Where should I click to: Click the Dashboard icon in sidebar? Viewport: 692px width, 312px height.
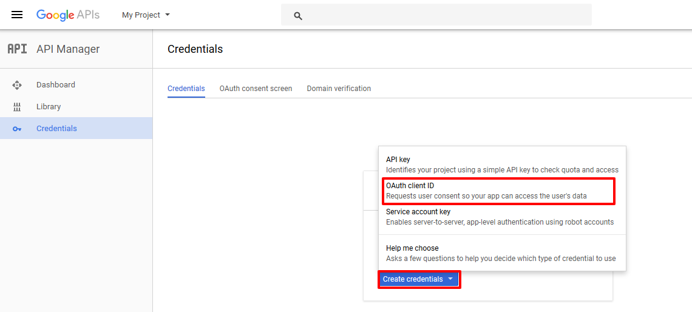point(17,85)
